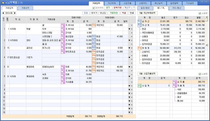Click the 조회 query button

pyautogui.click(x=86, y=13)
